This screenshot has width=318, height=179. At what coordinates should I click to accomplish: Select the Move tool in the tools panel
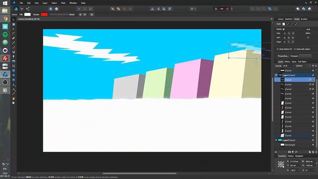13,19
